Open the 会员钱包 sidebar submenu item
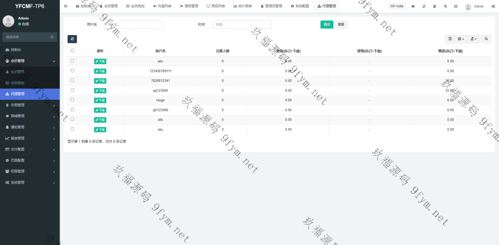 pos(30,83)
